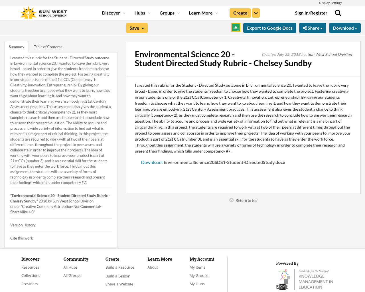Open Version History
This screenshot has width=365, height=292.
23,224
